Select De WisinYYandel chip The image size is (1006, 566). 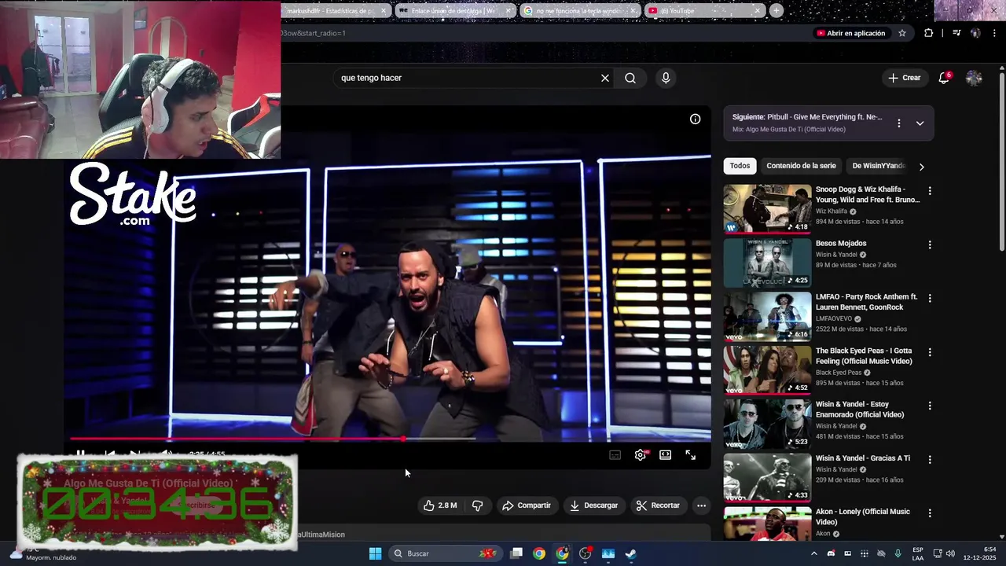click(x=879, y=166)
